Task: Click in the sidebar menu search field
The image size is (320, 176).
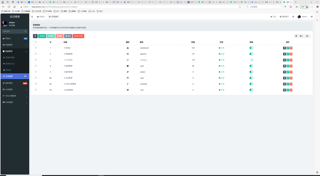Action: point(13,32)
